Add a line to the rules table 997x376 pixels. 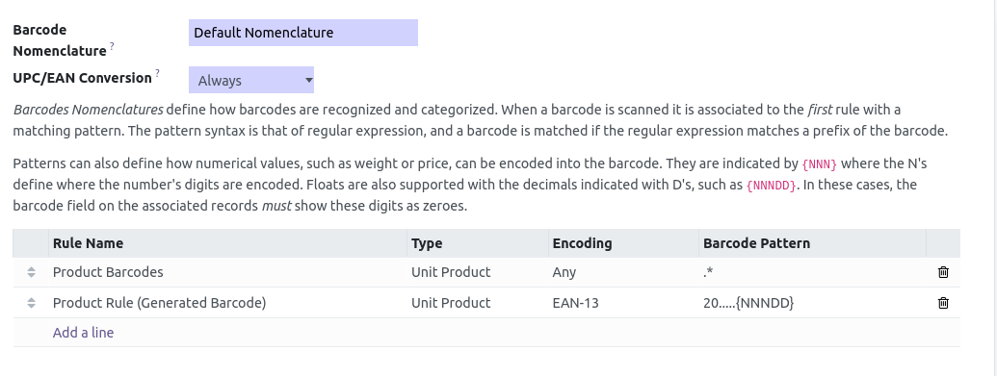(x=83, y=332)
